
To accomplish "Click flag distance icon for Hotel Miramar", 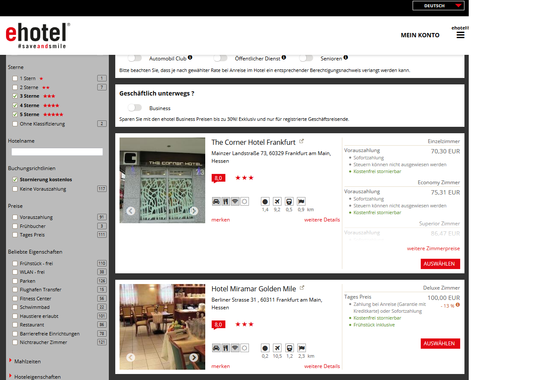I will pos(301,348).
